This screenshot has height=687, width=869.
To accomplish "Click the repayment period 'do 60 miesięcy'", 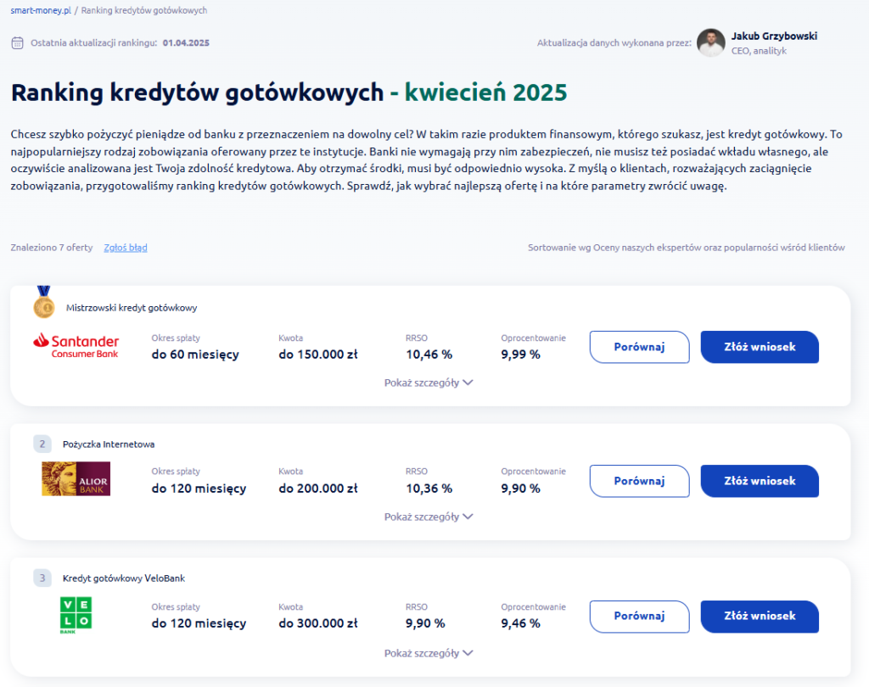I will 195,355.
